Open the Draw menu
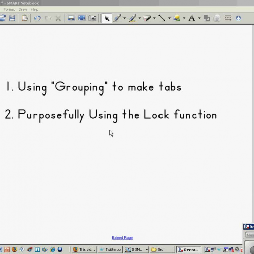This screenshot has height=254, width=254. (23, 9)
